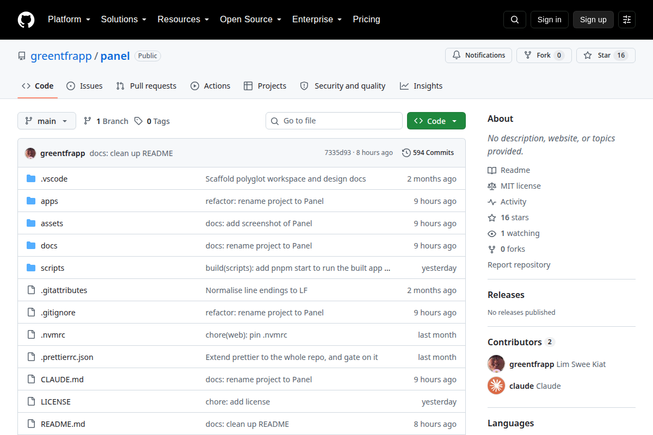This screenshot has width=653, height=435.
Task: Click the Sign in button
Action: click(550, 20)
